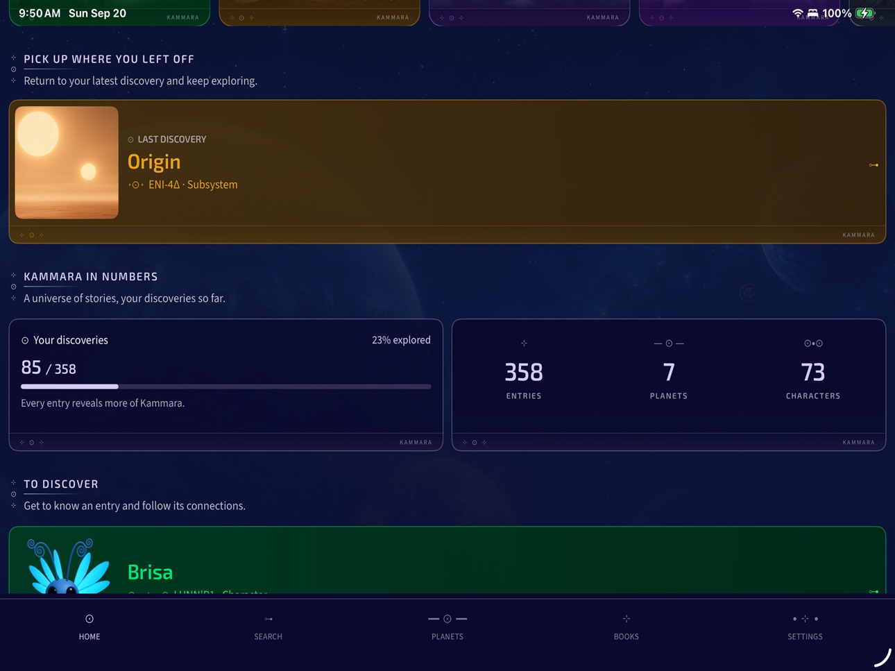Screen dimensions: 895x671
Task: Click "Get to know an entry" subtitle
Action: pyautogui.click(x=135, y=506)
